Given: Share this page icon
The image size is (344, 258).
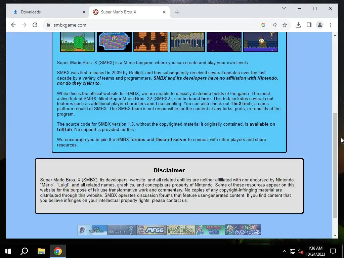Looking at the screenshot, I should pos(274,25).
